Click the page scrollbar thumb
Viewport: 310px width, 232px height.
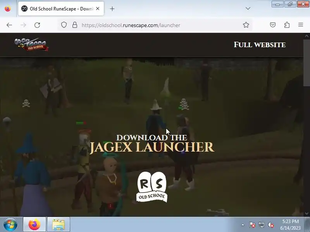pos(307,63)
